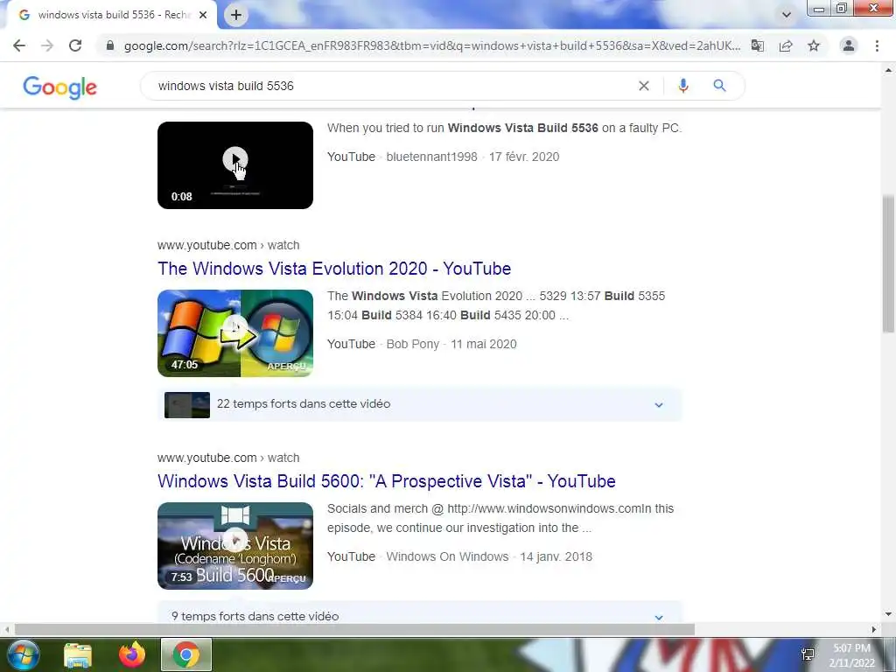This screenshot has height=672, width=896.
Task: Open small key-moments thumbnail beside '22 temps forts'
Action: (187, 404)
